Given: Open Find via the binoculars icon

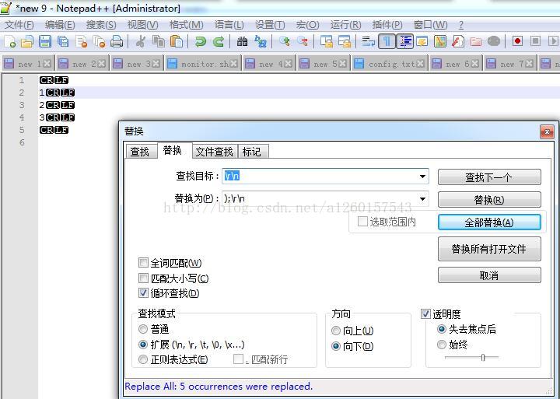Looking at the screenshot, I should pyautogui.click(x=242, y=41).
